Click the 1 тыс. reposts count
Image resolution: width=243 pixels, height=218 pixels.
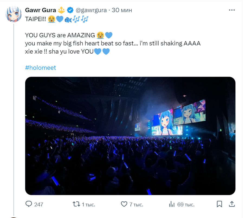pos(89,204)
